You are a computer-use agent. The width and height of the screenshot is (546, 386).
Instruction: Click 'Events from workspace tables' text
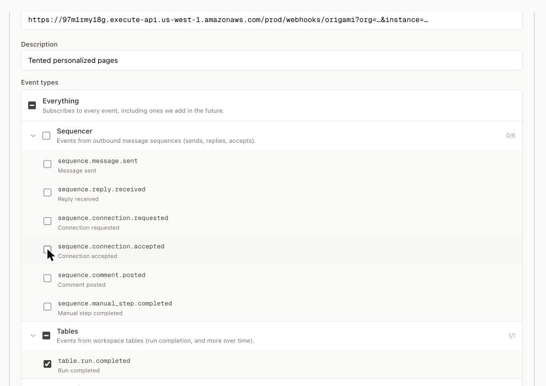click(156, 341)
